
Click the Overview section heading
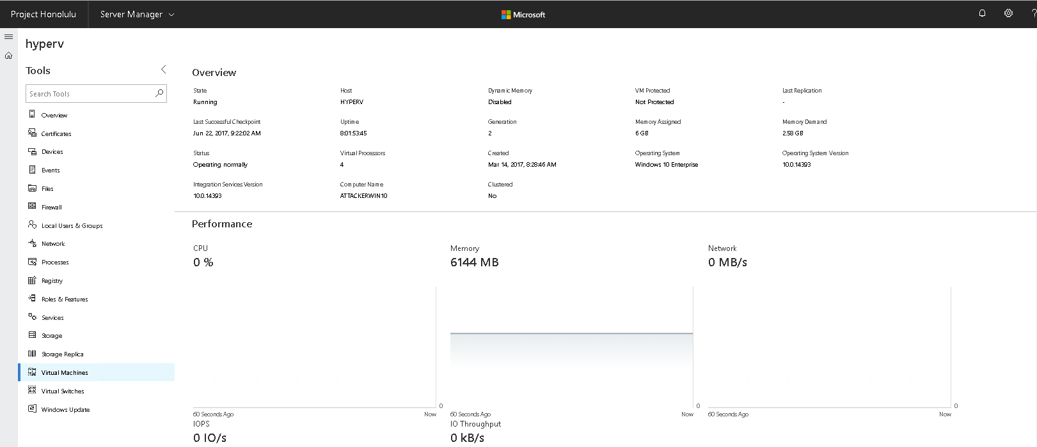[214, 73]
